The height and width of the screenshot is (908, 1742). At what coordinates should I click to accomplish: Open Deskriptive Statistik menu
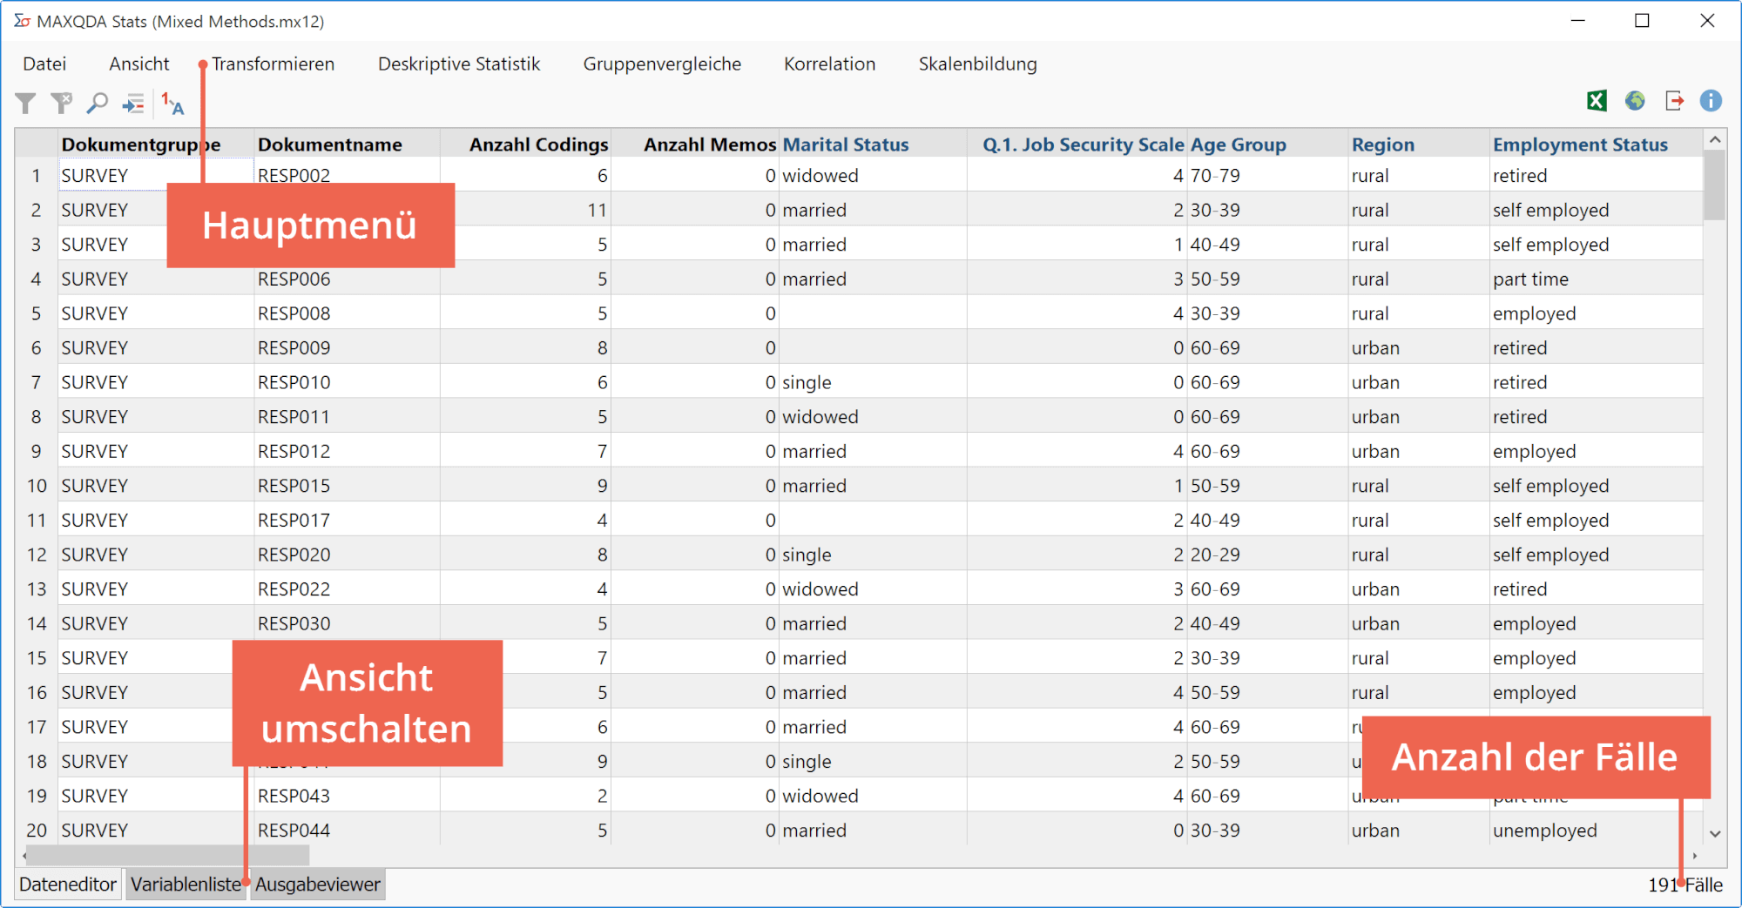tap(459, 64)
